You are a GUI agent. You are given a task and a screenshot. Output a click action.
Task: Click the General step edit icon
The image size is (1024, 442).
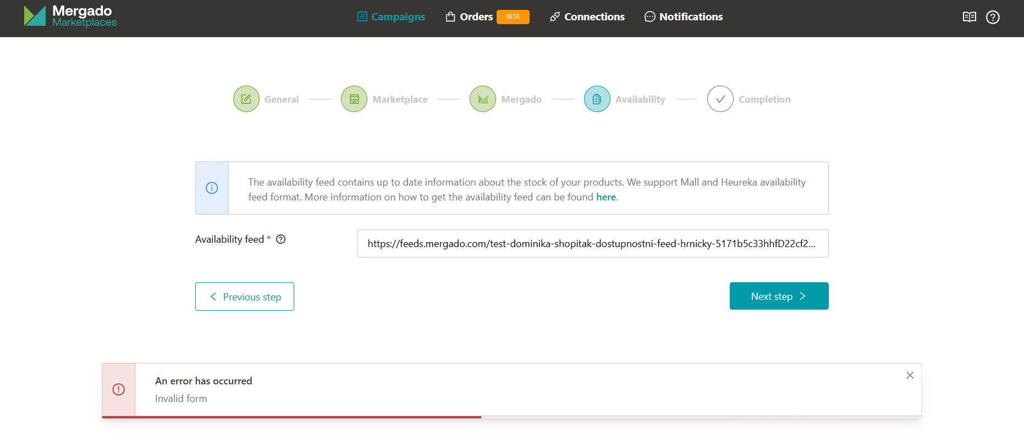(x=246, y=99)
